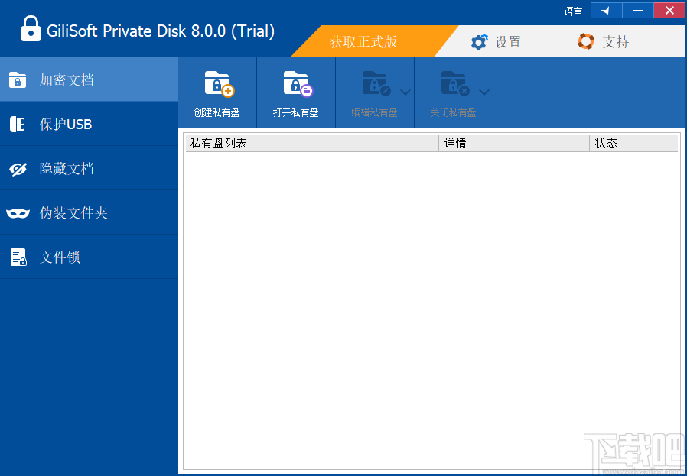
Task: Click the 隐藏文档 hidden-documents icon
Action: (17, 168)
